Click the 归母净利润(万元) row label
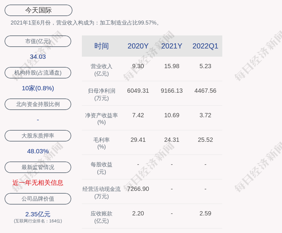The image size is (282, 233). coord(102,95)
